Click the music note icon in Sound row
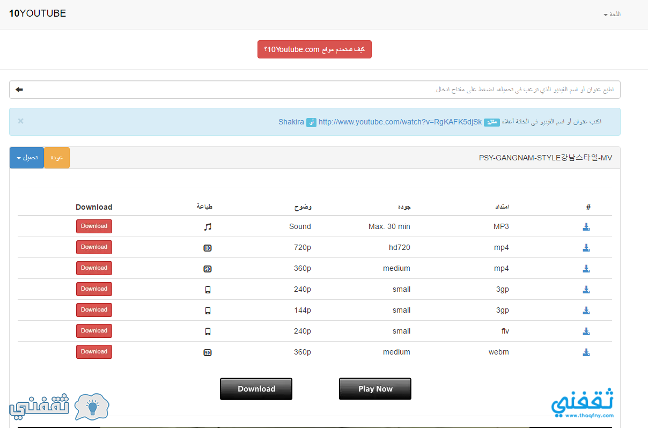This screenshot has height=428, width=648. coord(208,227)
